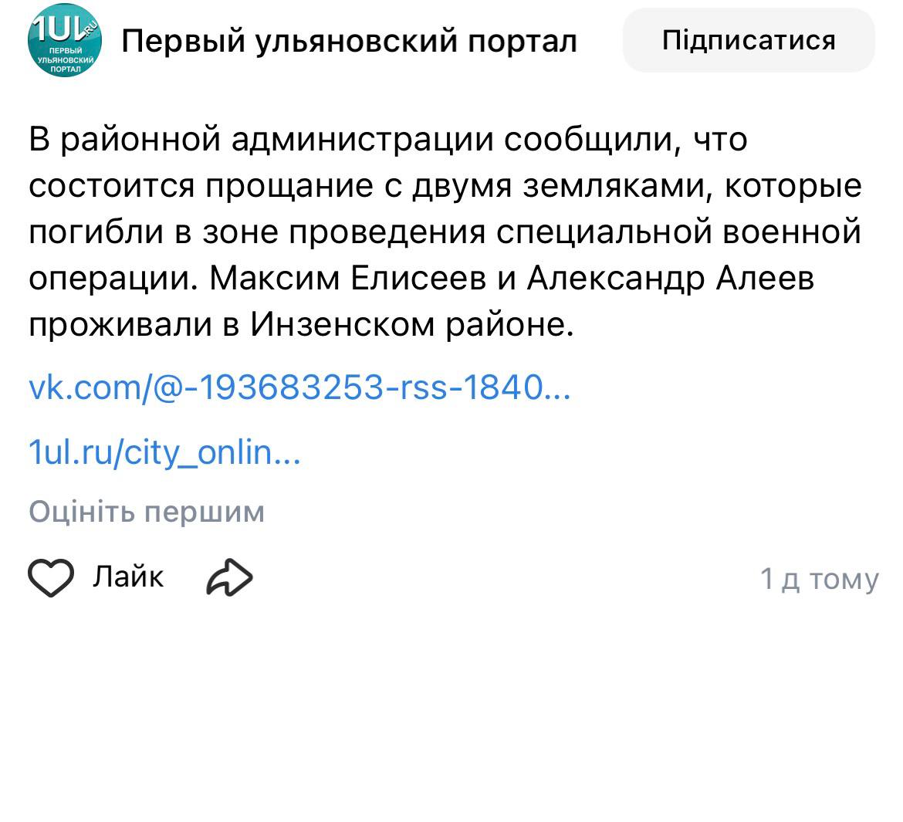Image resolution: width=903 pixels, height=822 pixels.
Task: Click the Оцініть першим text
Action: point(147,512)
